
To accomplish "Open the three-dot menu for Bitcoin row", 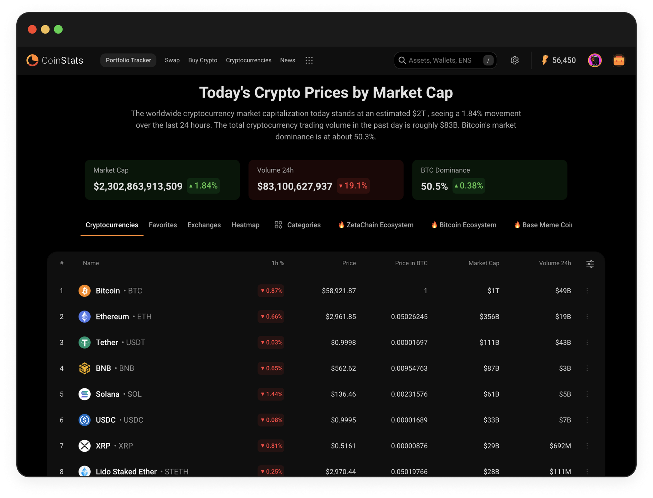I will 587,291.
